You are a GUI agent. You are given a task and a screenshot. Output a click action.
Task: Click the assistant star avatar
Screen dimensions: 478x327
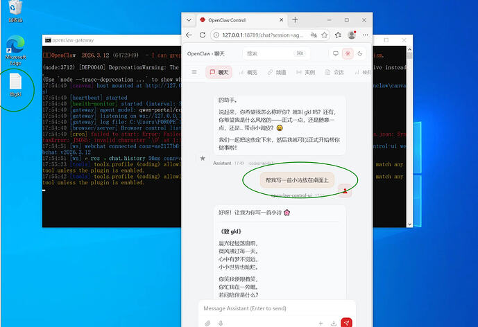(x=203, y=158)
